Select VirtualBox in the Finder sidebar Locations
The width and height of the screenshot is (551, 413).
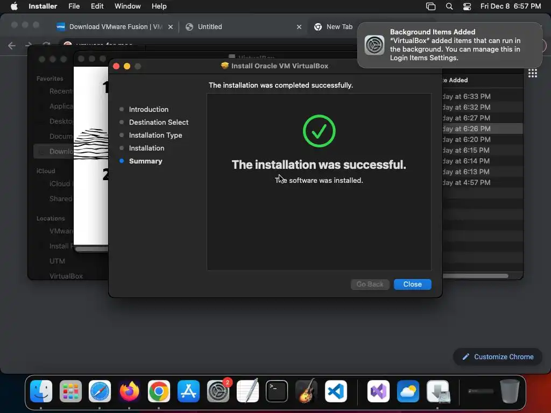(x=66, y=276)
